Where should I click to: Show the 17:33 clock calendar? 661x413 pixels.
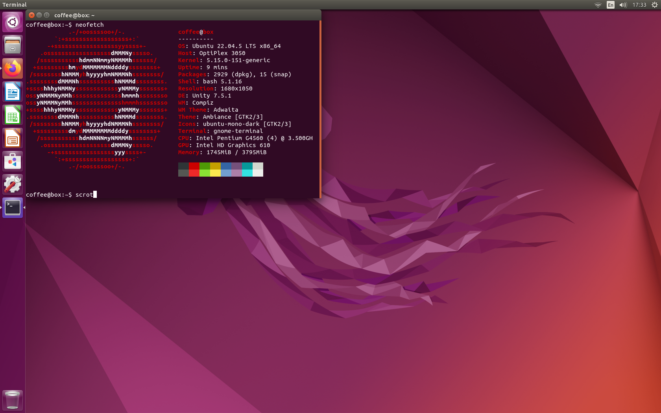[x=639, y=5]
